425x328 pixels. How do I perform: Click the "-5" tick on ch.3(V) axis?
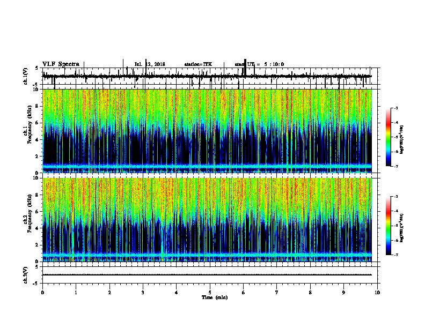pyautogui.click(x=36, y=284)
